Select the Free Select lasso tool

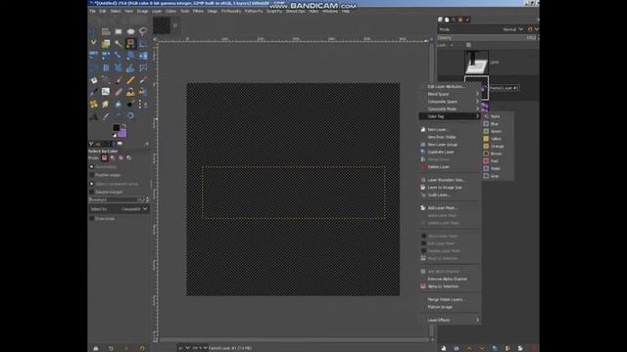(143, 31)
